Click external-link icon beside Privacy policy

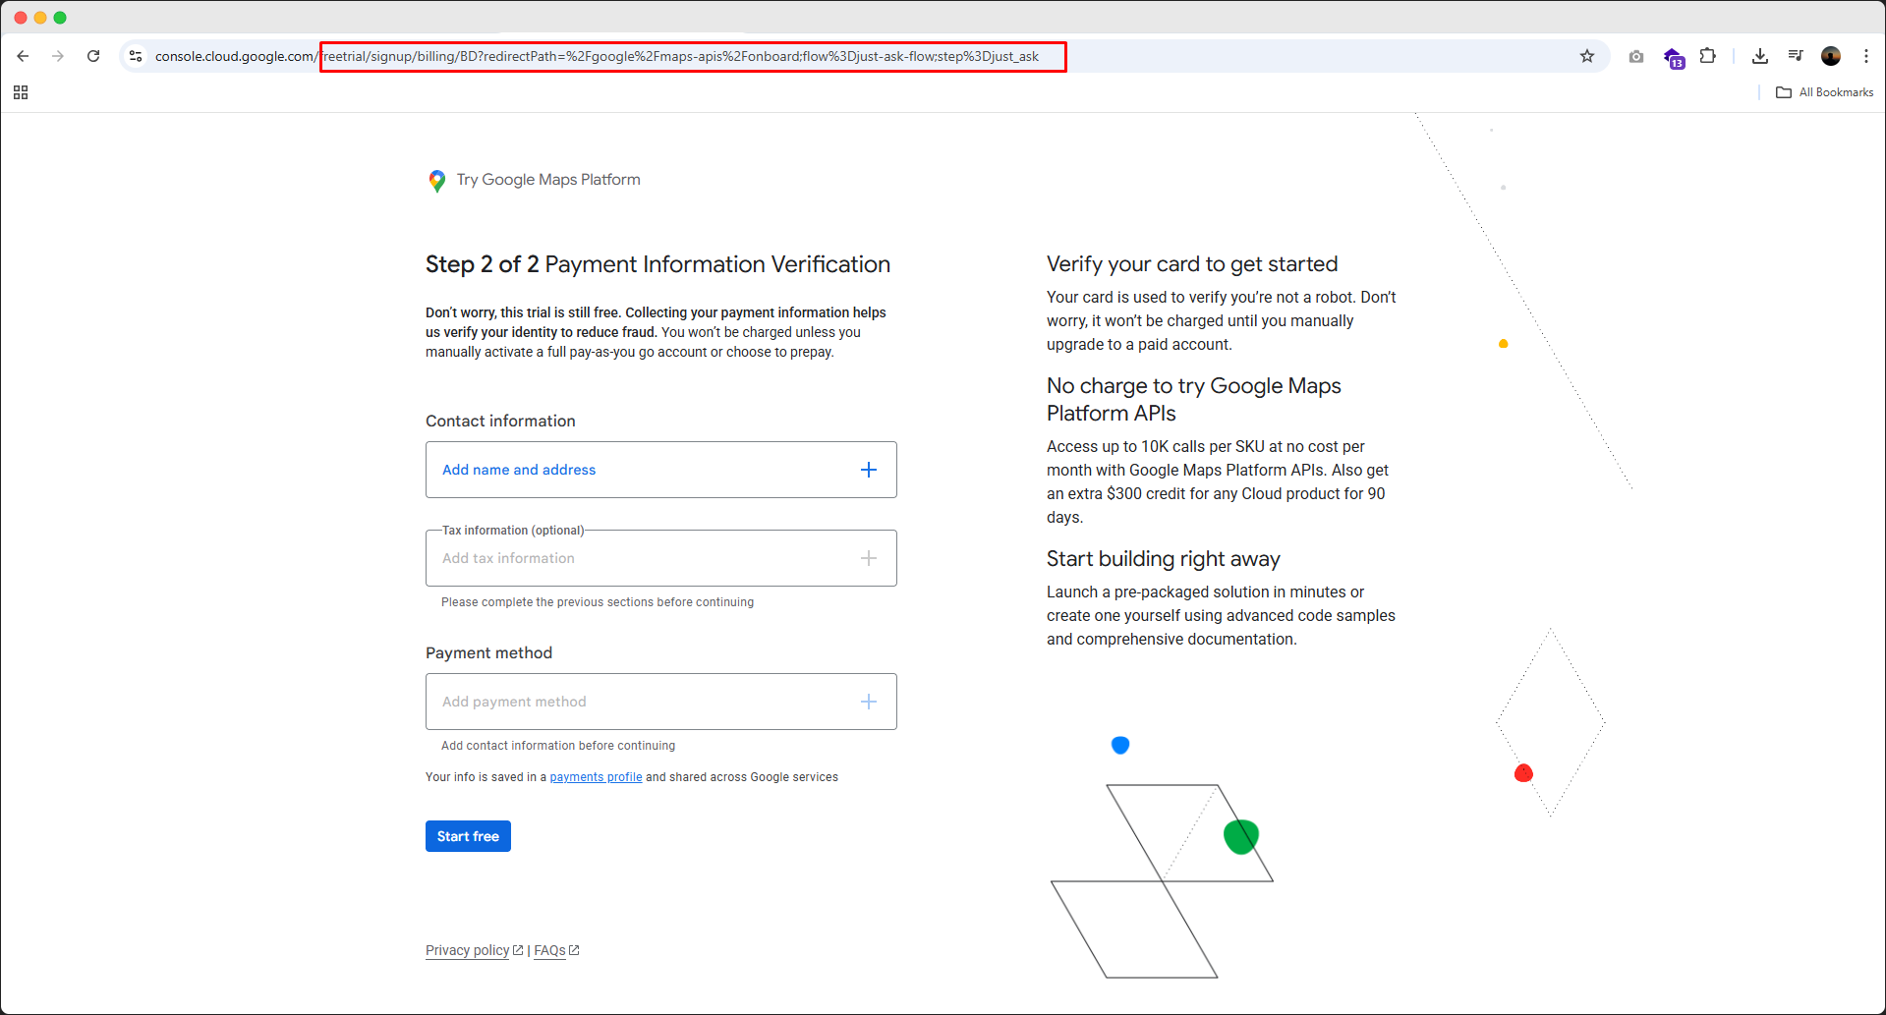(x=518, y=950)
